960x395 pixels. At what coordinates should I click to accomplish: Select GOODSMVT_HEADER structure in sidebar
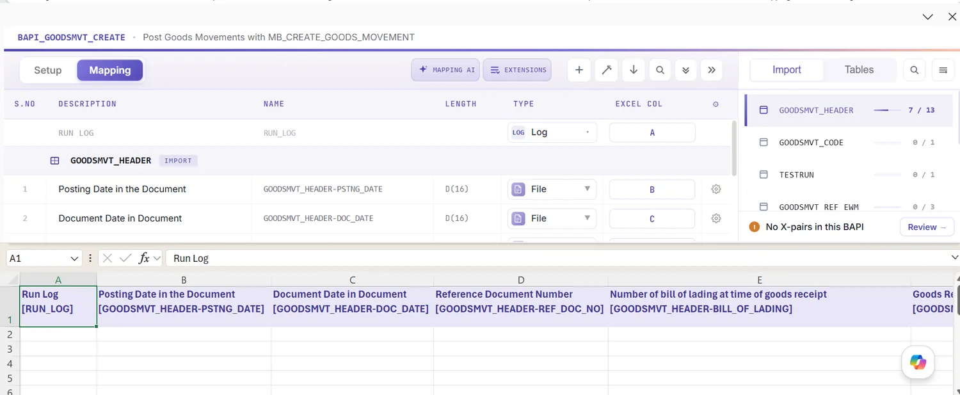(x=849, y=110)
